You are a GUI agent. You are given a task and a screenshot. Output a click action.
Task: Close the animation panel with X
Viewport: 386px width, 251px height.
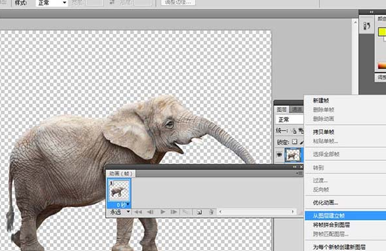tap(301, 167)
